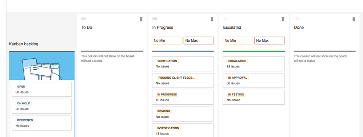Delete the To Do column with trash icon

[141, 19]
